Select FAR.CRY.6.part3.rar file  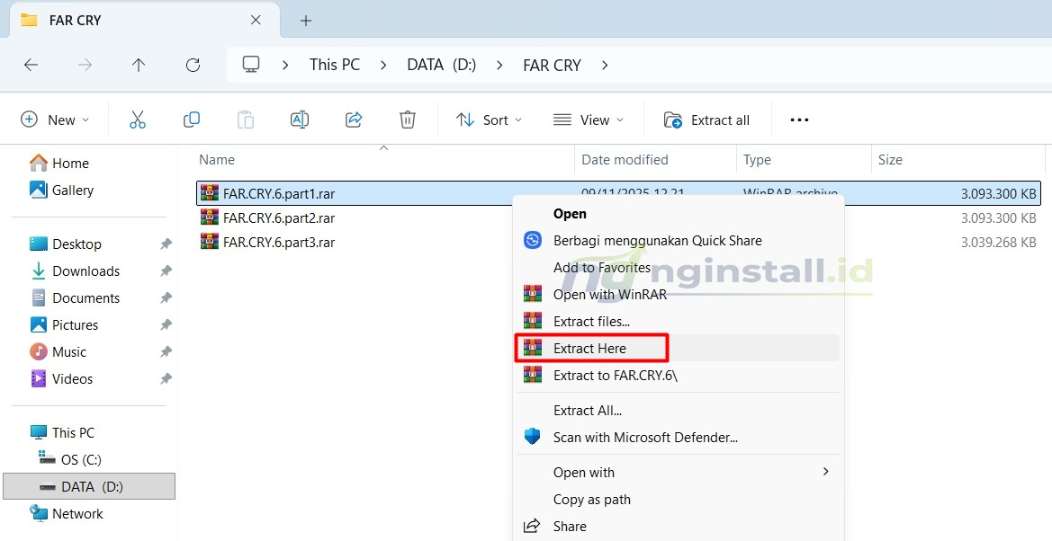(617, 242)
